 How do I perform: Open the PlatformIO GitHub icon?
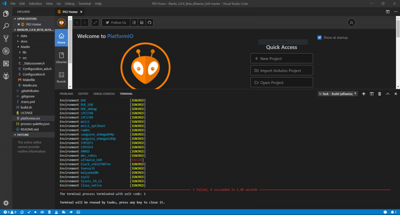coord(150,23)
